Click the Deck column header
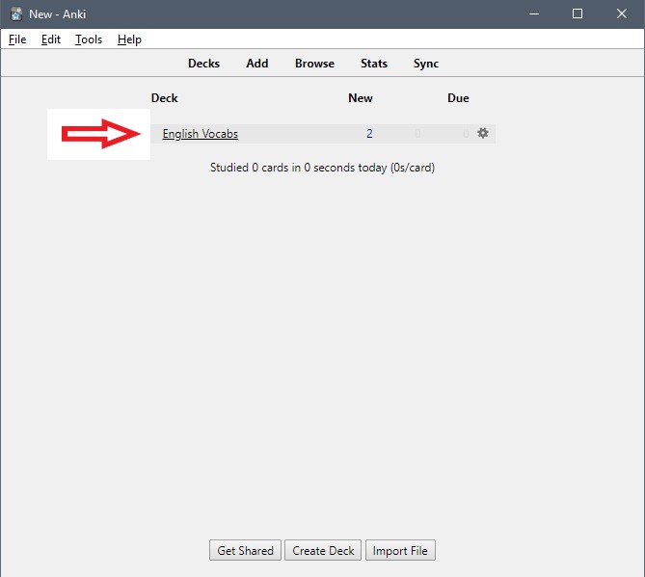Image resolution: width=645 pixels, height=577 pixels. tap(165, 98)
